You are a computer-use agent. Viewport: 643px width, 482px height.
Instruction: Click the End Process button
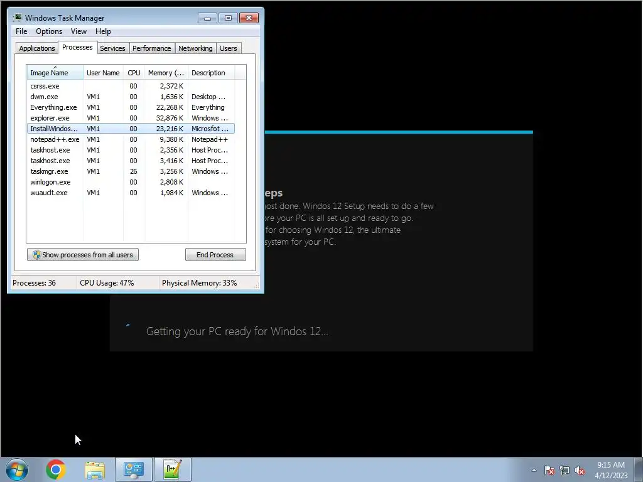click(x=215, y=255)
